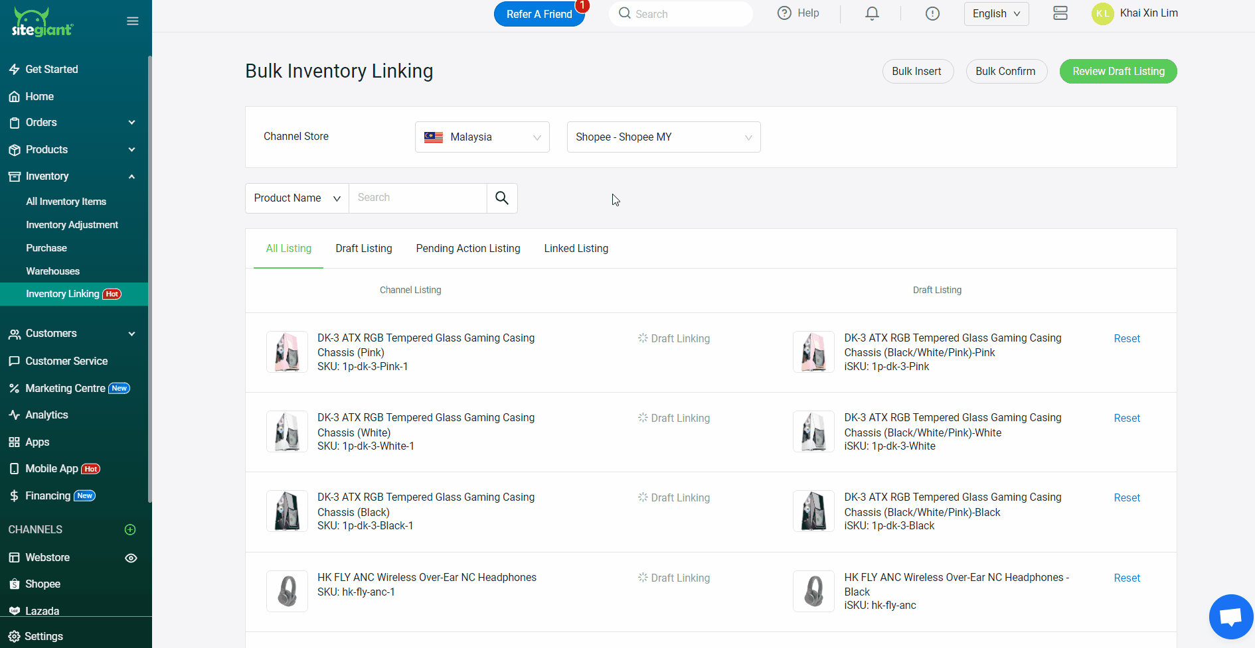
Task: Click the magnifying glass search button
Action: [502, 198]
